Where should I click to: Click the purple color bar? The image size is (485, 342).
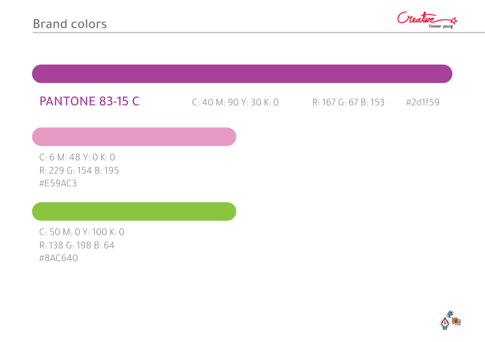(242, 74)
